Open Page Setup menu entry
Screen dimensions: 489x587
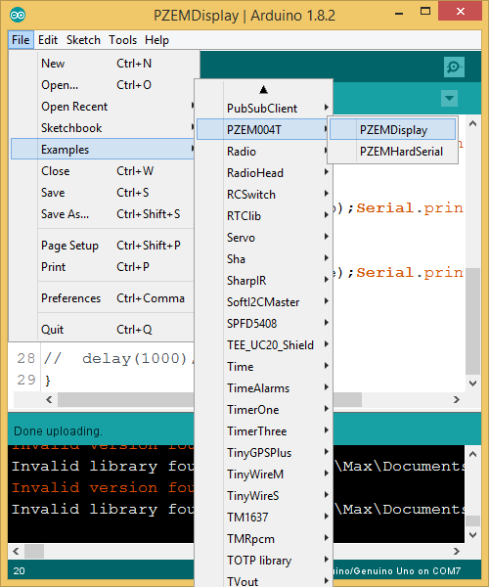[x=102, y=246]
